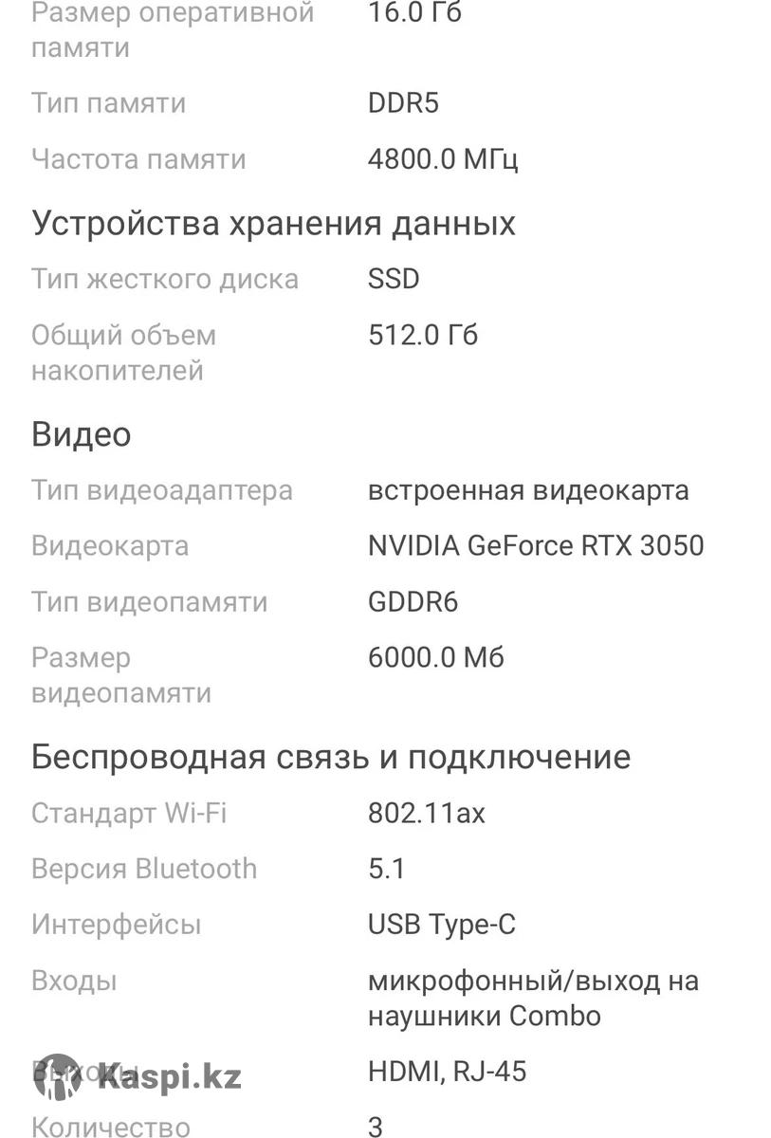This screenshot has width=771, height=1138.
Task: Select the DDR5 memory type value
Action: (x=403, y=102)
